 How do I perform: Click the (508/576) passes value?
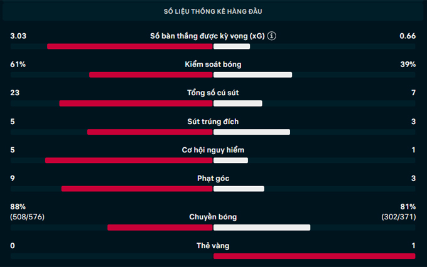click(x=27, y=217)
